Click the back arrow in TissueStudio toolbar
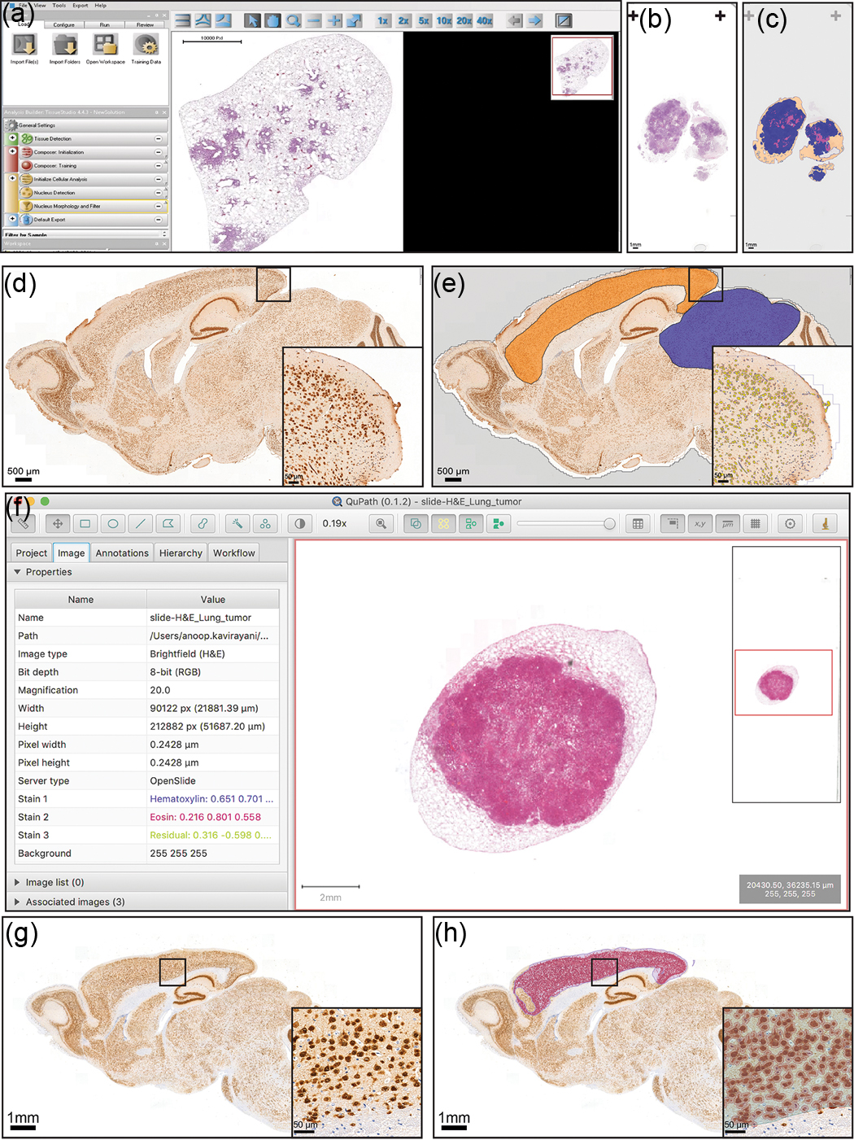The image size is (854, 1140). pos(514,20)
